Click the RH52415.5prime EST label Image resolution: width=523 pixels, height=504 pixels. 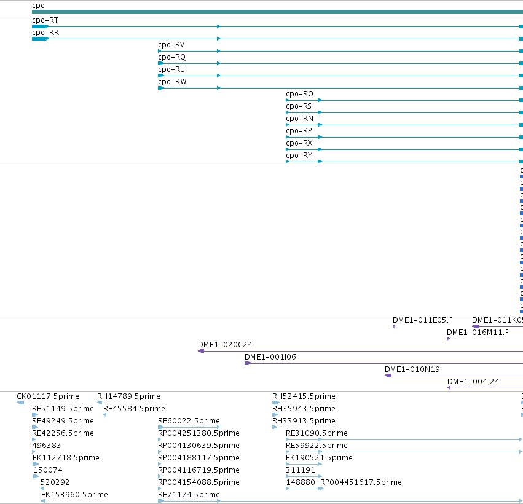[x=304, y=396]
